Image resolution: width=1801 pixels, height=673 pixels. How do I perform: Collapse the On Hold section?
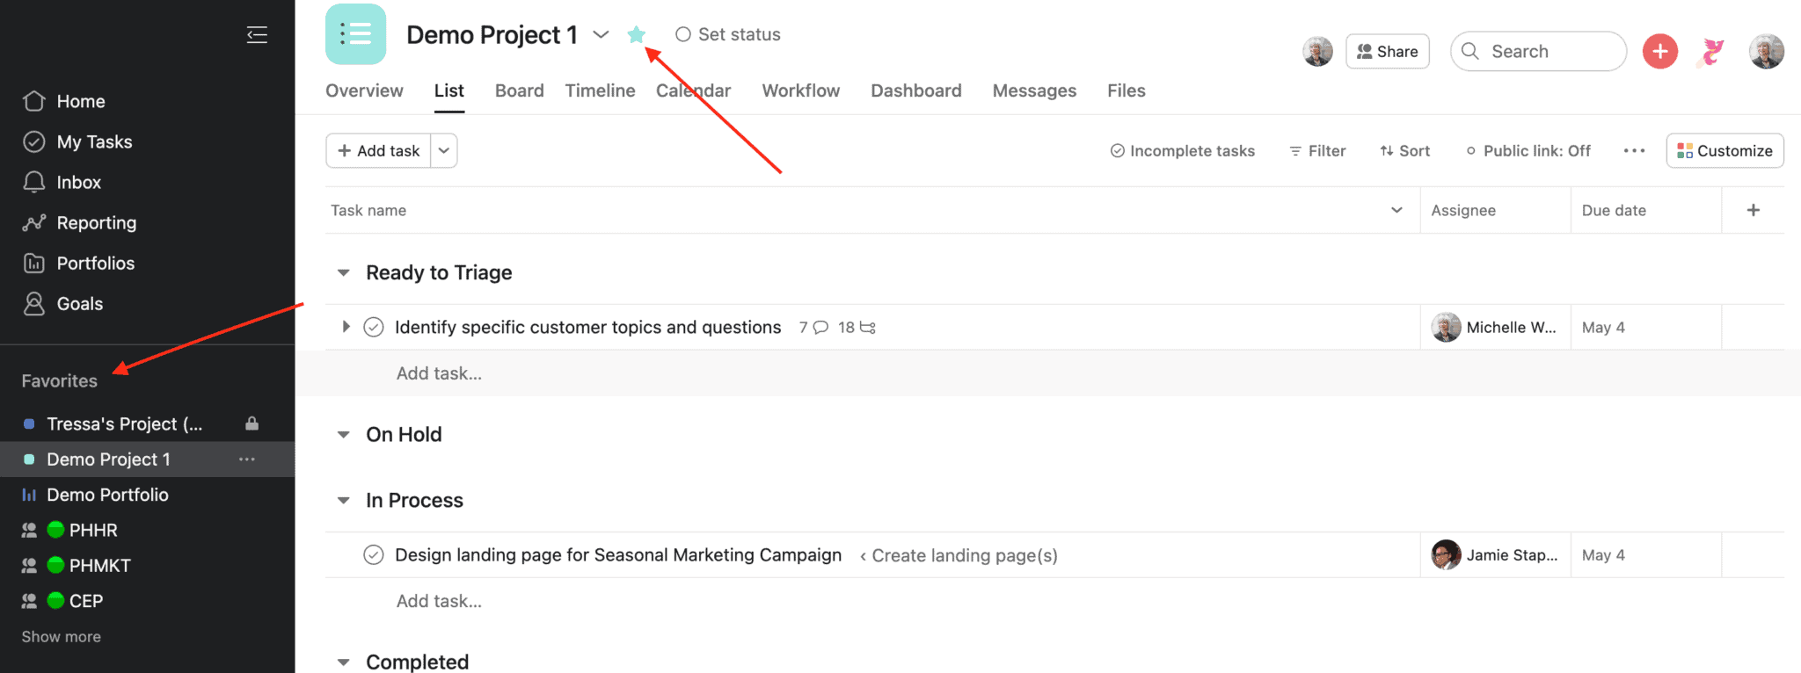pos(343,434)
